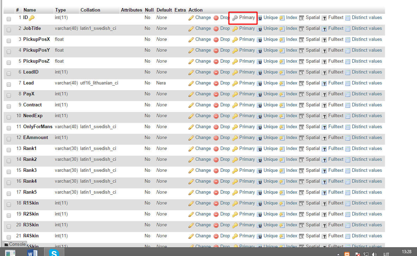Click the LIT language indicator in tray
Image resolution: width=417 pixels, height=256 pixels.
[x=386, y=254]
